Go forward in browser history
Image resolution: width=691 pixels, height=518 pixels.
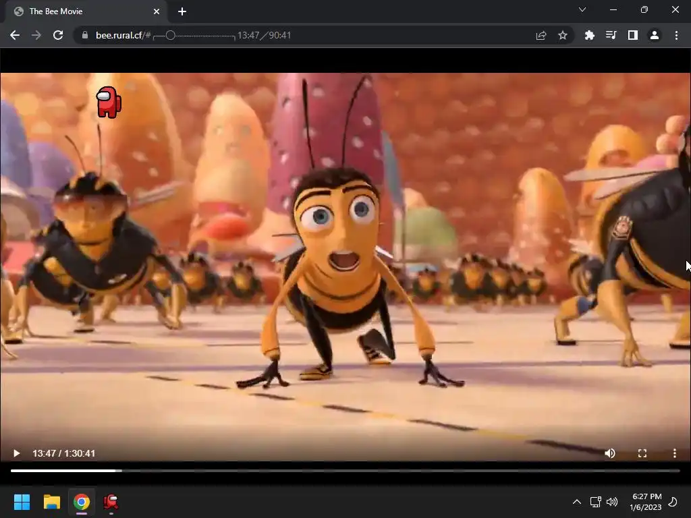click(36, 35)
